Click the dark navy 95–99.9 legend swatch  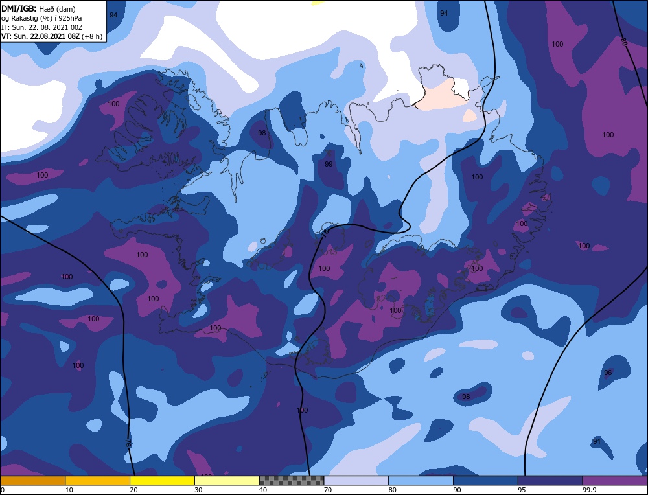click(550, 480)
